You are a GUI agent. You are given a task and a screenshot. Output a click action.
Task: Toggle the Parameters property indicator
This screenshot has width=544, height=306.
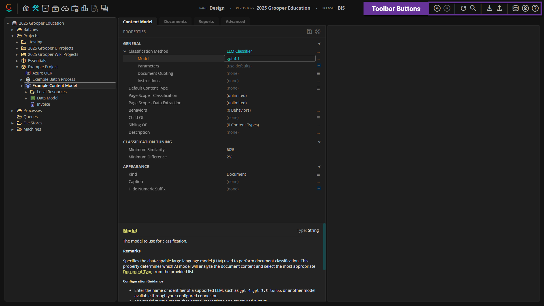[318, 66]
